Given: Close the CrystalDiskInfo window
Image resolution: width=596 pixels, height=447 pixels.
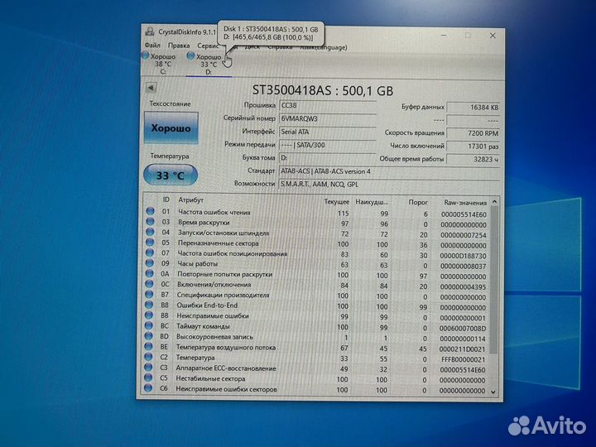Looking at the screenshot, I should point(493,36).
